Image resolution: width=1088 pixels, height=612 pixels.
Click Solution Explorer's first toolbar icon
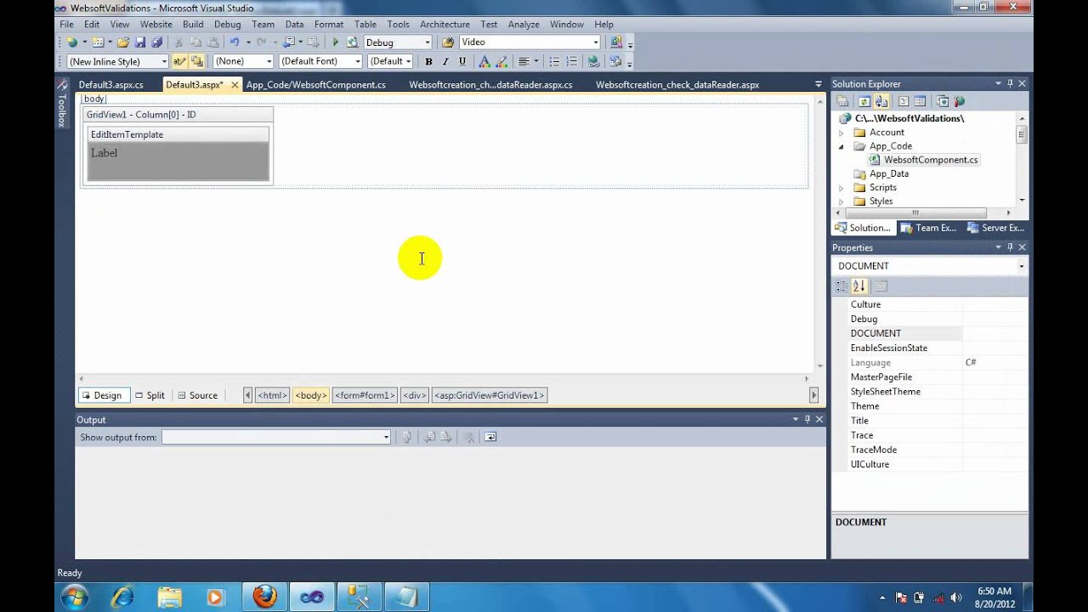(x=843, y=101)
